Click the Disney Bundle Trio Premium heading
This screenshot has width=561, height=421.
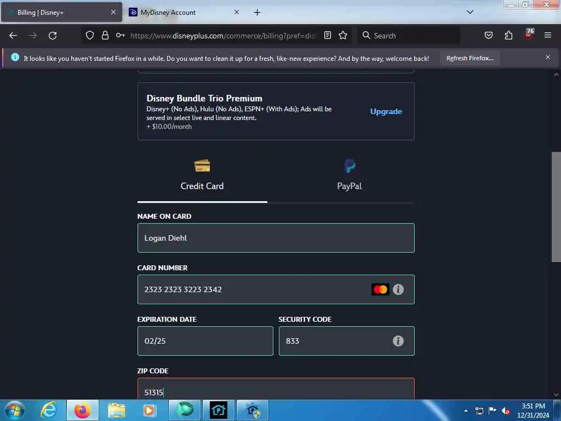[x=204, y=99]
